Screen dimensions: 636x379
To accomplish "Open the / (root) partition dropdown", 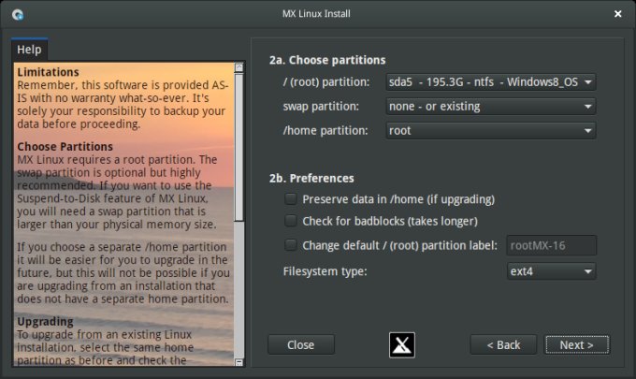I will coord(491,82).
